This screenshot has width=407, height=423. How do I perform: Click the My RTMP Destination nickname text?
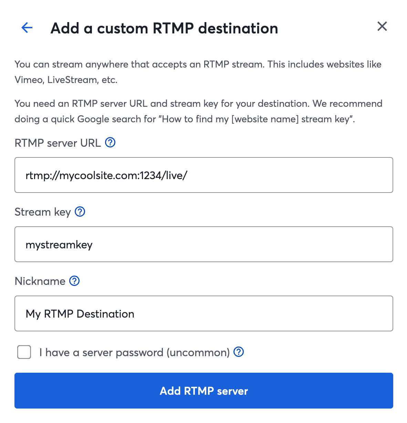pyautogui.click(x=80, y=314)
